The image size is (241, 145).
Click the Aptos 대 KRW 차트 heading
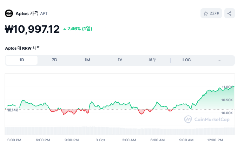coord(22,48)
